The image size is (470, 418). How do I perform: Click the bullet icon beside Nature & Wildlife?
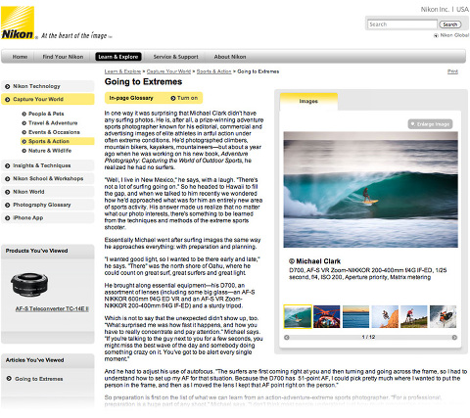click(24, 151)
